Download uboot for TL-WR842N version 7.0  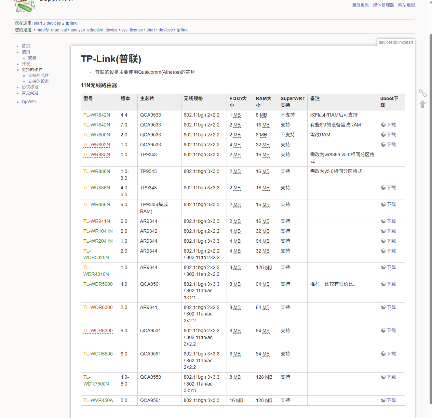389,125
